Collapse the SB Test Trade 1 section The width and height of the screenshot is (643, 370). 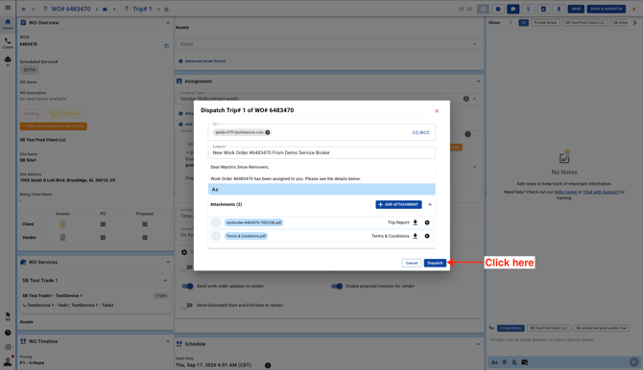(165, 281)
